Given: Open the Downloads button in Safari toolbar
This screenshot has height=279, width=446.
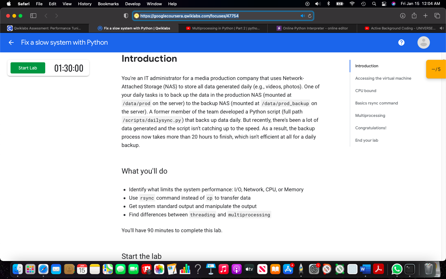Looking at the screenshot, I should point(403,15).
